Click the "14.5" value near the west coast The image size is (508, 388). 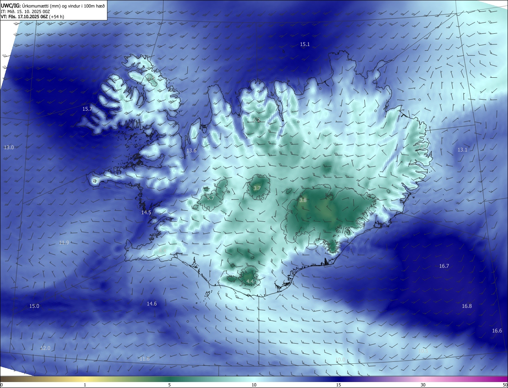pos(146,212)
